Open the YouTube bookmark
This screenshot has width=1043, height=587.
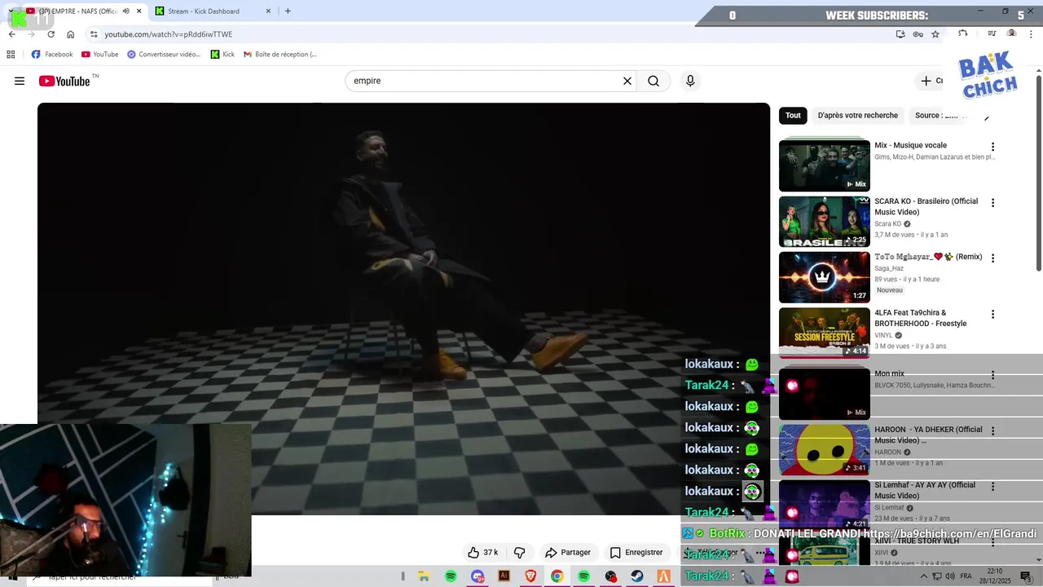[99, 55]
